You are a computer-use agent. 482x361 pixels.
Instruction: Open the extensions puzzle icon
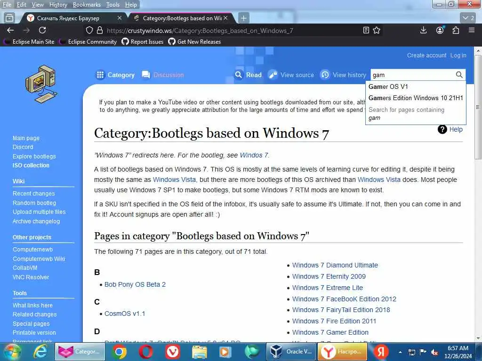tap(456, 30)
